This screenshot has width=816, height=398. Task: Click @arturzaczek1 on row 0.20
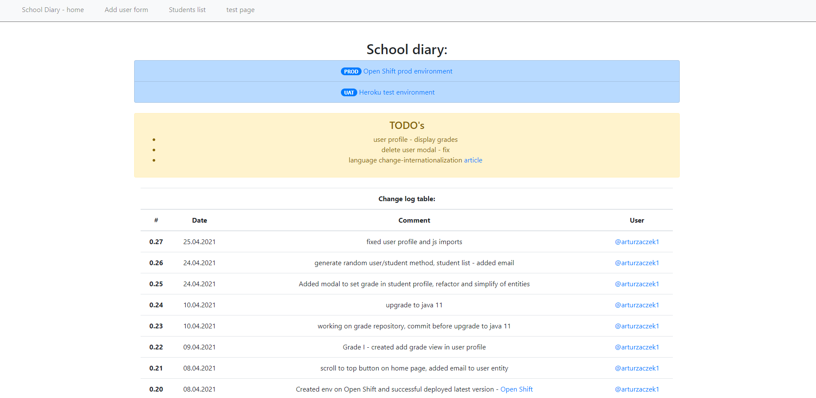tap(637, 389)
